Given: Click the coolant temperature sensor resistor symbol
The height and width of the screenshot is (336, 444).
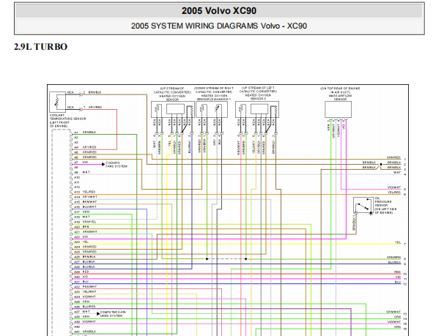Looking at the screenshot, I should click(57, 102).
